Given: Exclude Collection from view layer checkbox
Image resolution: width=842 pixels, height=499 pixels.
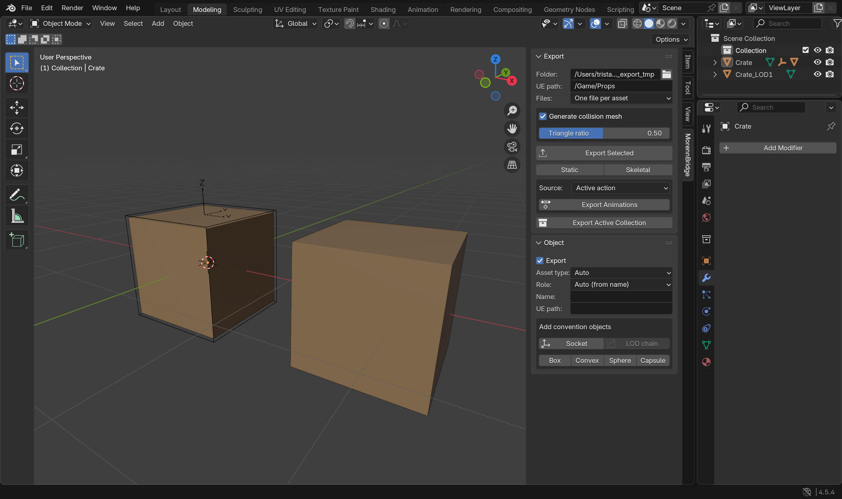Looking at the screenshot, I should (x=805, y=50).
